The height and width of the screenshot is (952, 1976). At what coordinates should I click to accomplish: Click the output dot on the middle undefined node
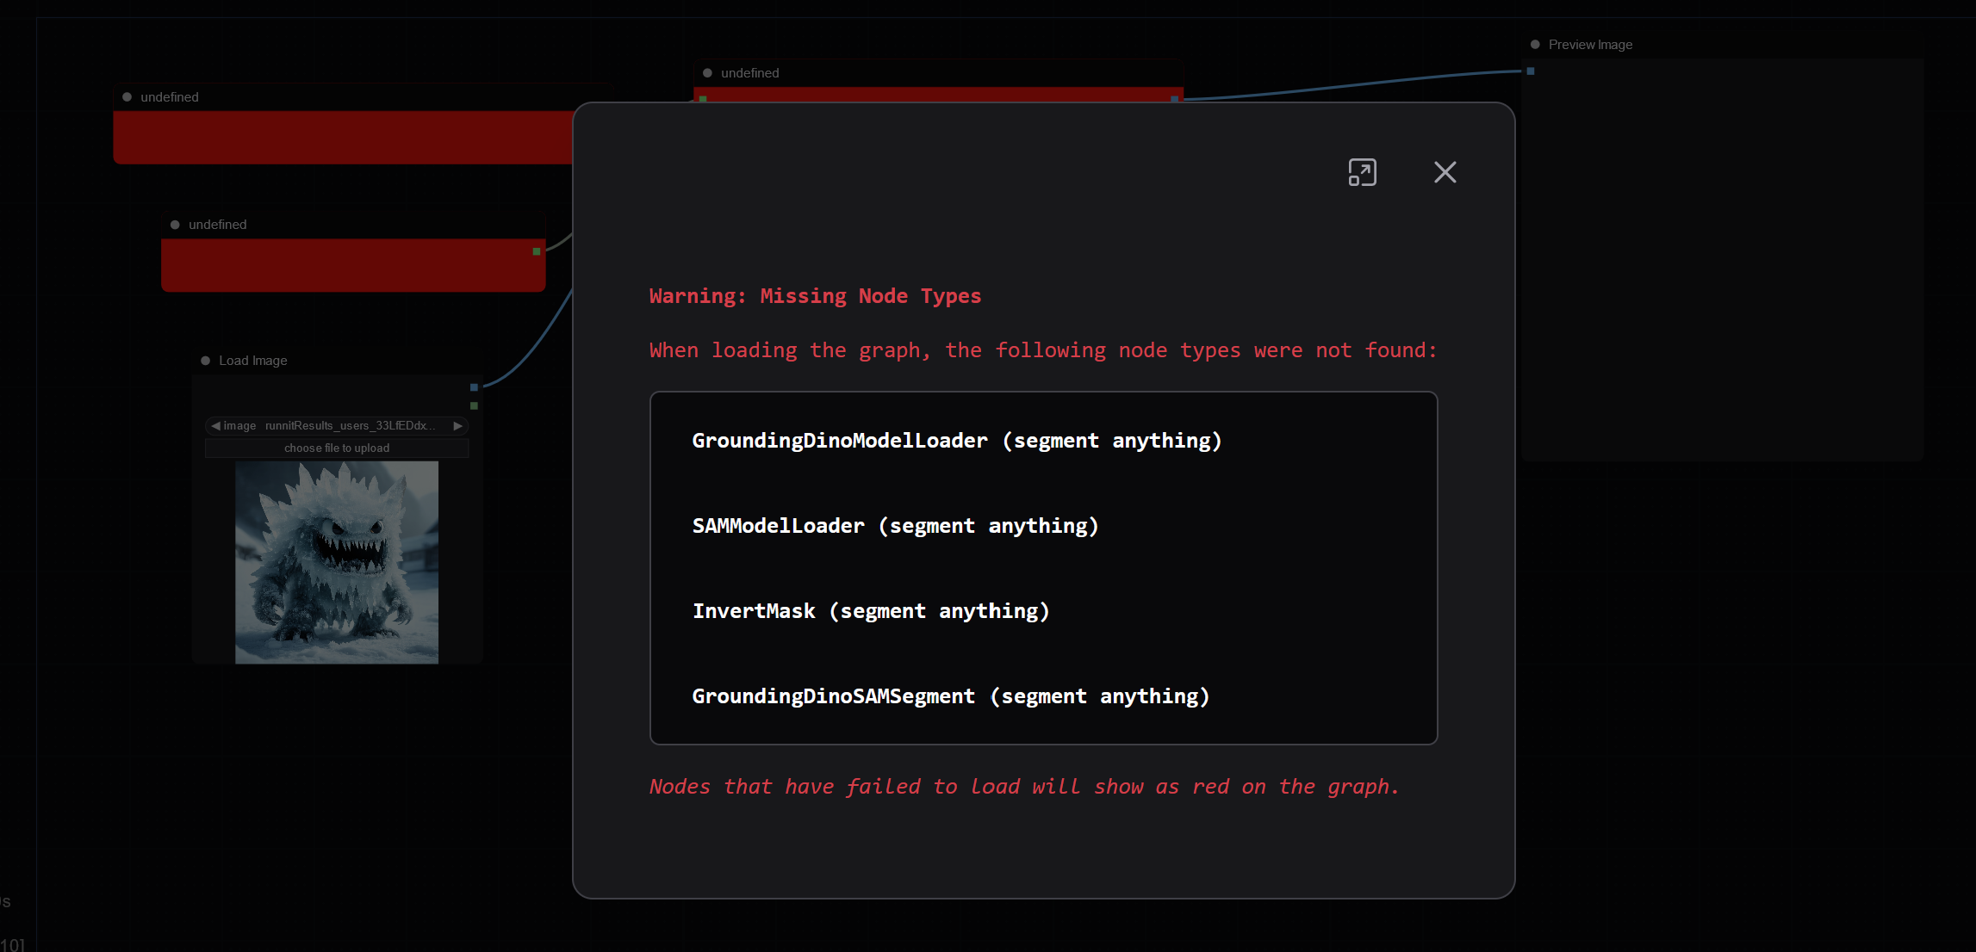(535, 251)
